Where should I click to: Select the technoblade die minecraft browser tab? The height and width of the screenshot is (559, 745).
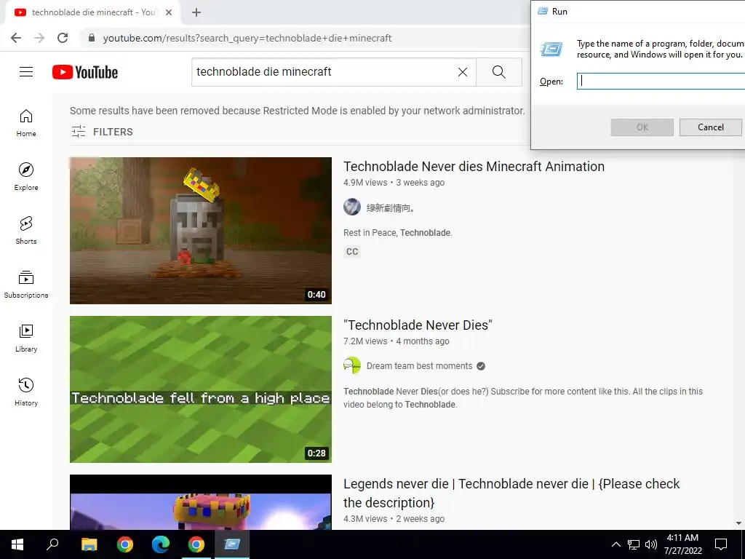click(92, 12)
